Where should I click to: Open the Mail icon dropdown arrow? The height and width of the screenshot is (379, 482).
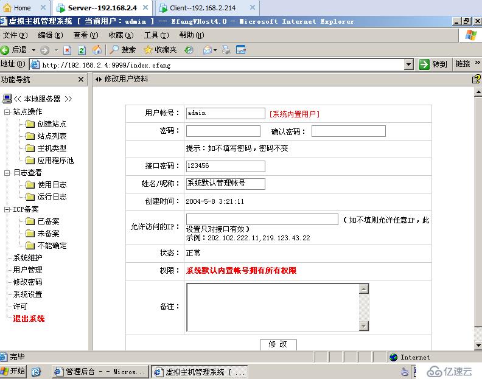215,50
